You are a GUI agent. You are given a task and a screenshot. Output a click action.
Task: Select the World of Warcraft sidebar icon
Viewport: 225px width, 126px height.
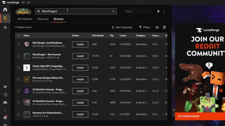5,18
